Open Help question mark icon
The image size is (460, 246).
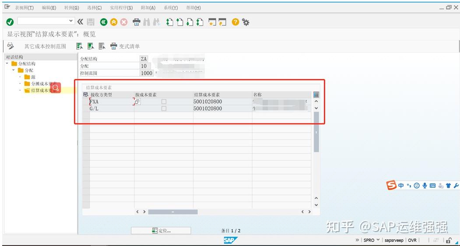coord(235,22)
